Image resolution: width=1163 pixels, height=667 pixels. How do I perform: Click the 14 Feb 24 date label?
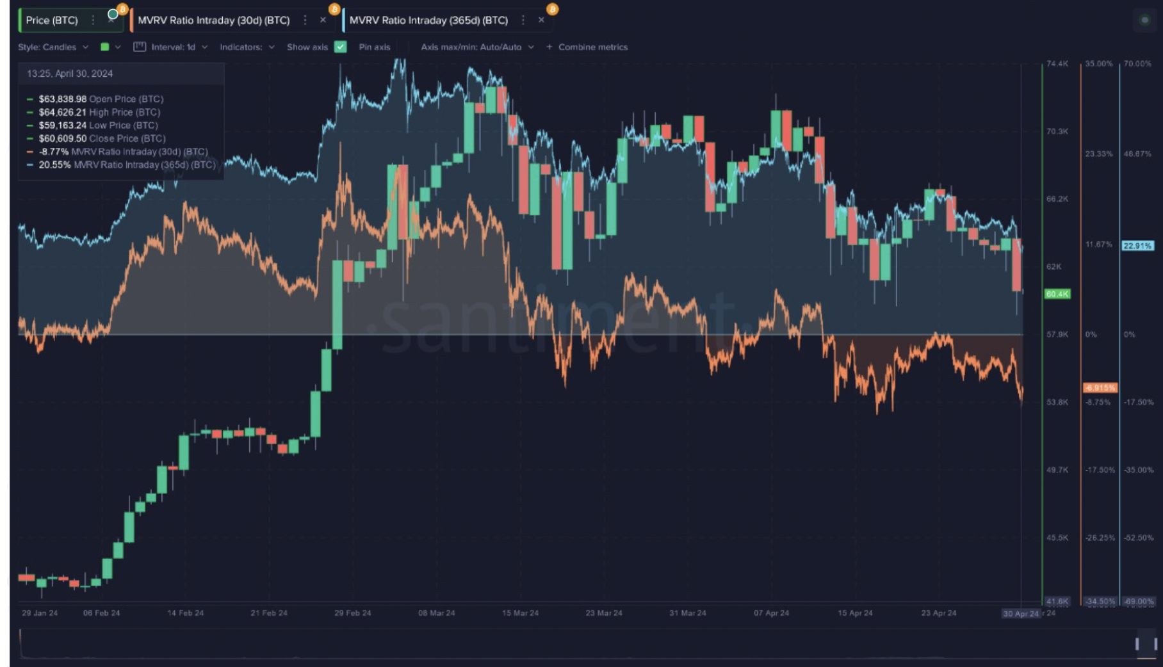click(186, 613)
